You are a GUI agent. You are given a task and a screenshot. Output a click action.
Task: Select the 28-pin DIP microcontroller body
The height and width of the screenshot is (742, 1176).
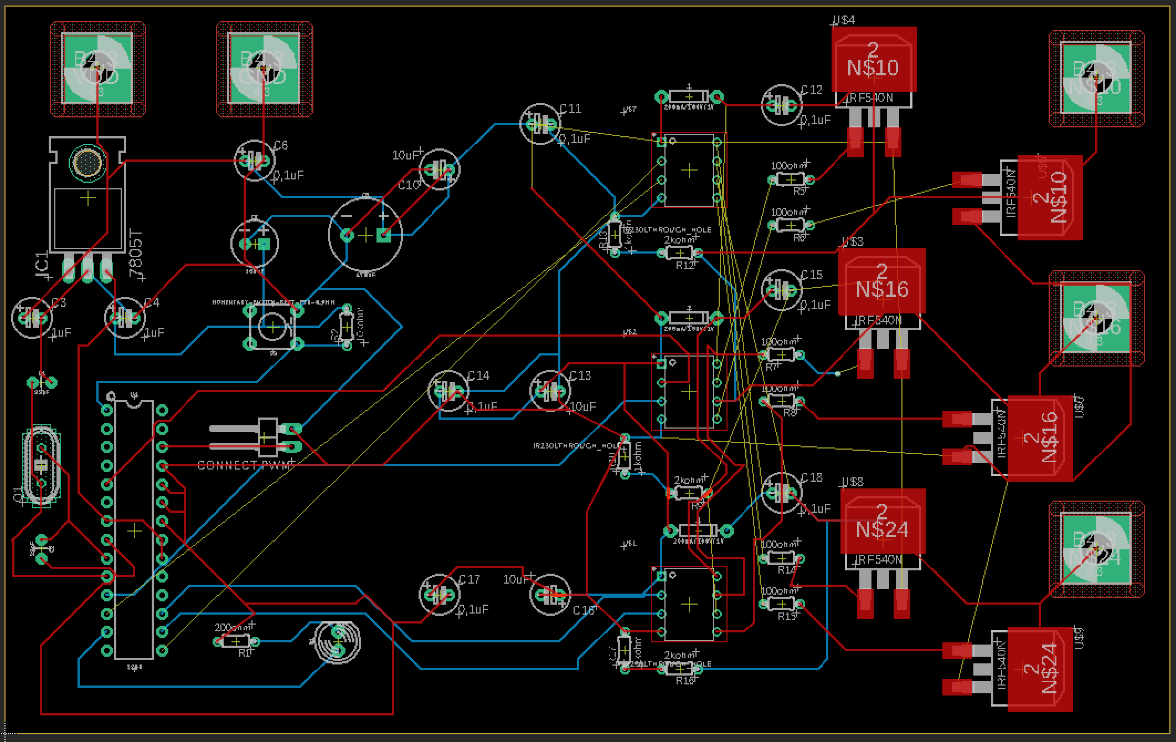pos(134,529)
